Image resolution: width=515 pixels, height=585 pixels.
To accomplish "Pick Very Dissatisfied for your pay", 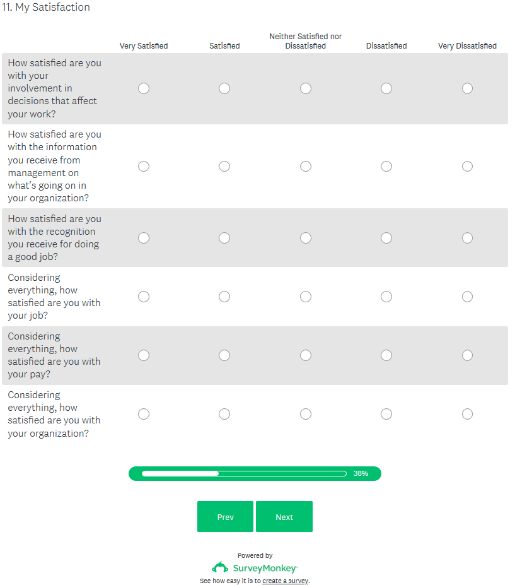I will [467, 355].
